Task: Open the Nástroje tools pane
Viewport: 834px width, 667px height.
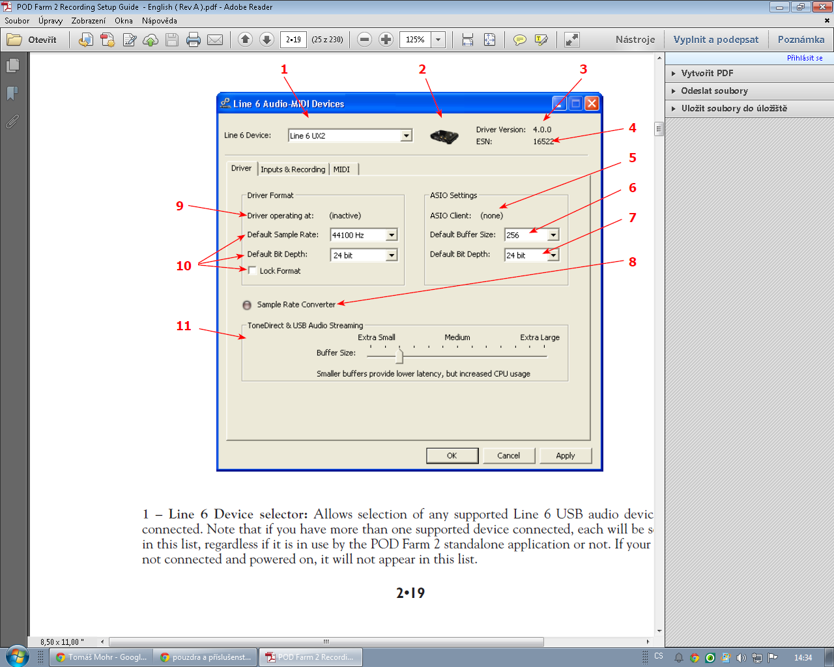Action: pos(635,40)
